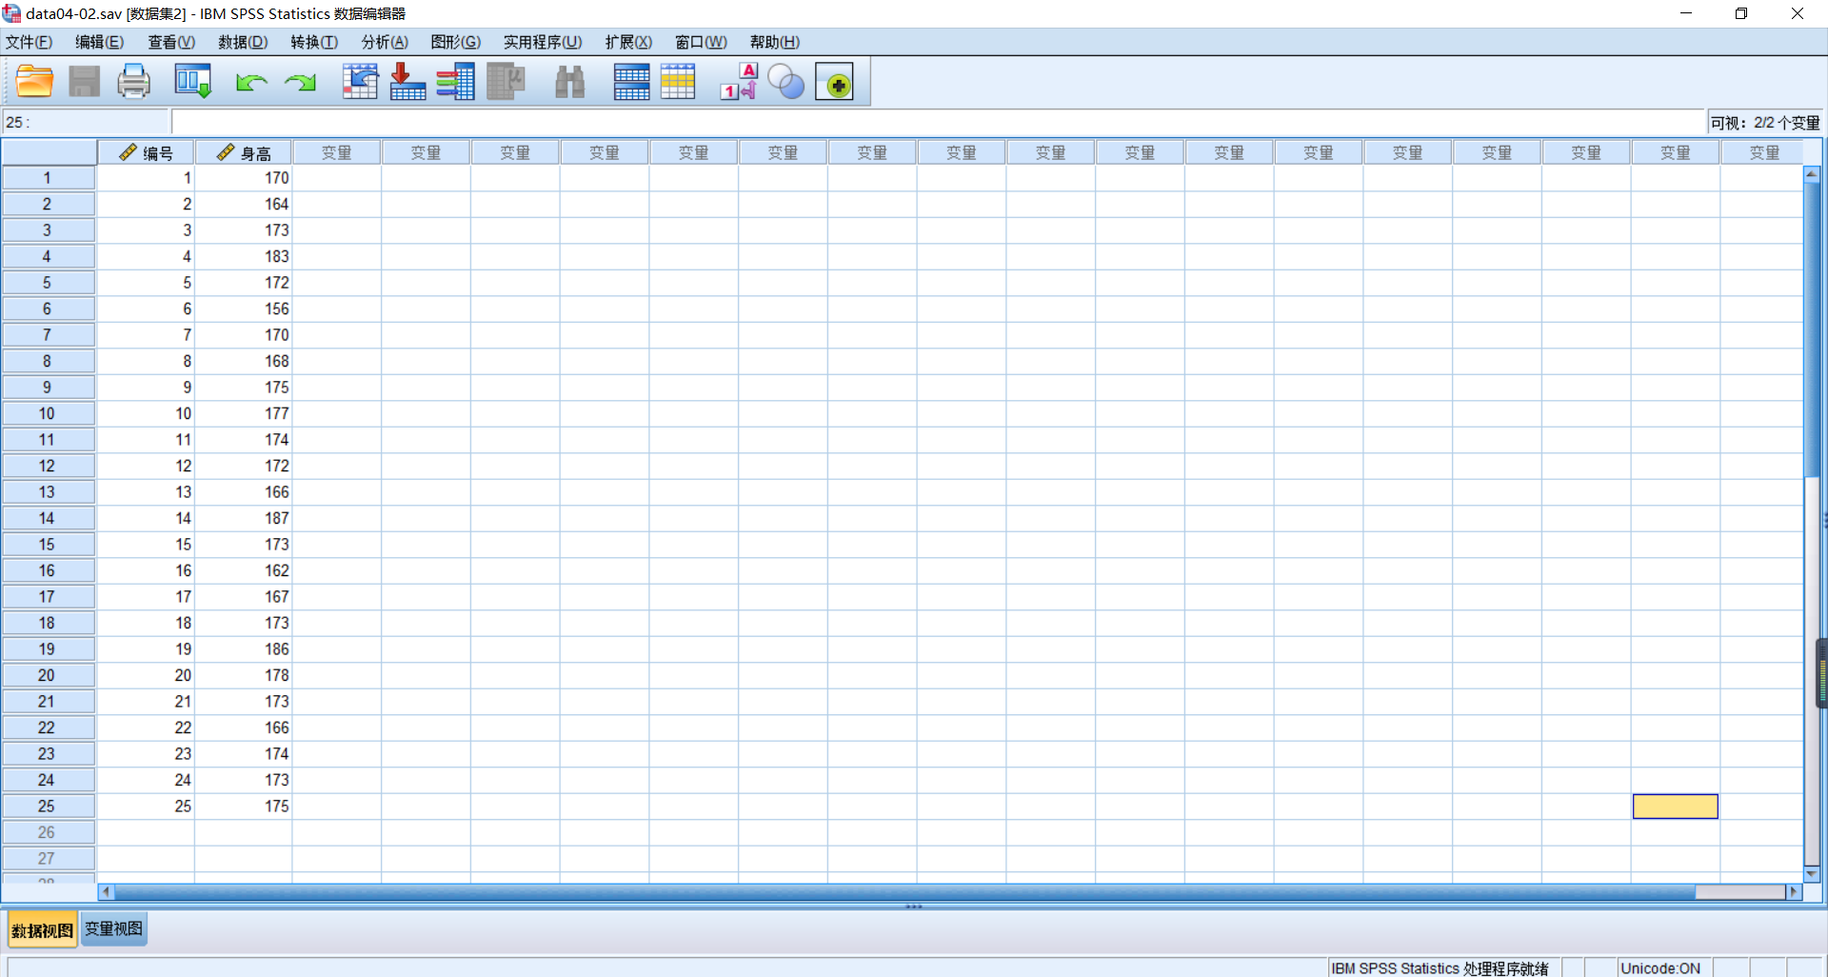The height and width of the screenshot is (977, 1828).
Task: Click height value 164 in row 2
Action: click(244, 205)
